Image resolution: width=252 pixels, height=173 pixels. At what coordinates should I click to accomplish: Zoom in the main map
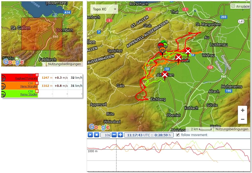tap(243, 110)
